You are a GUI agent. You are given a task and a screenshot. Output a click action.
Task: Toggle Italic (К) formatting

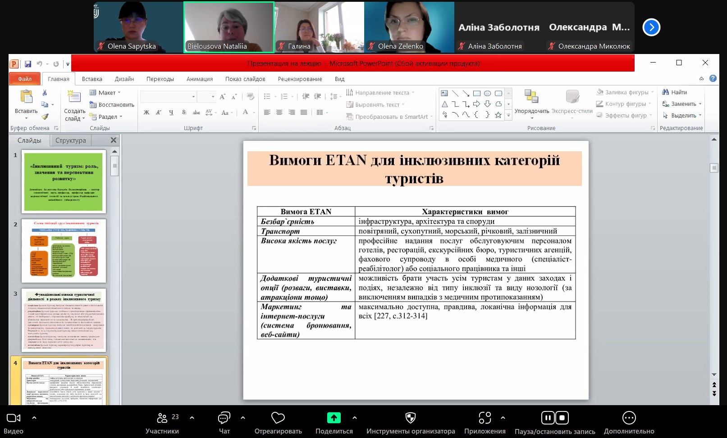[159, 113]
